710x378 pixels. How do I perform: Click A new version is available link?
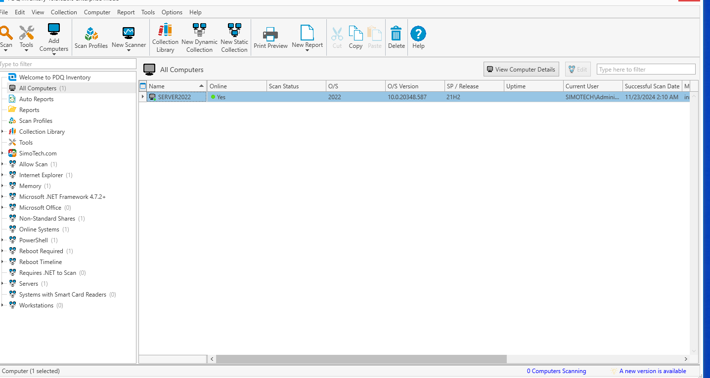click(653, 371)
